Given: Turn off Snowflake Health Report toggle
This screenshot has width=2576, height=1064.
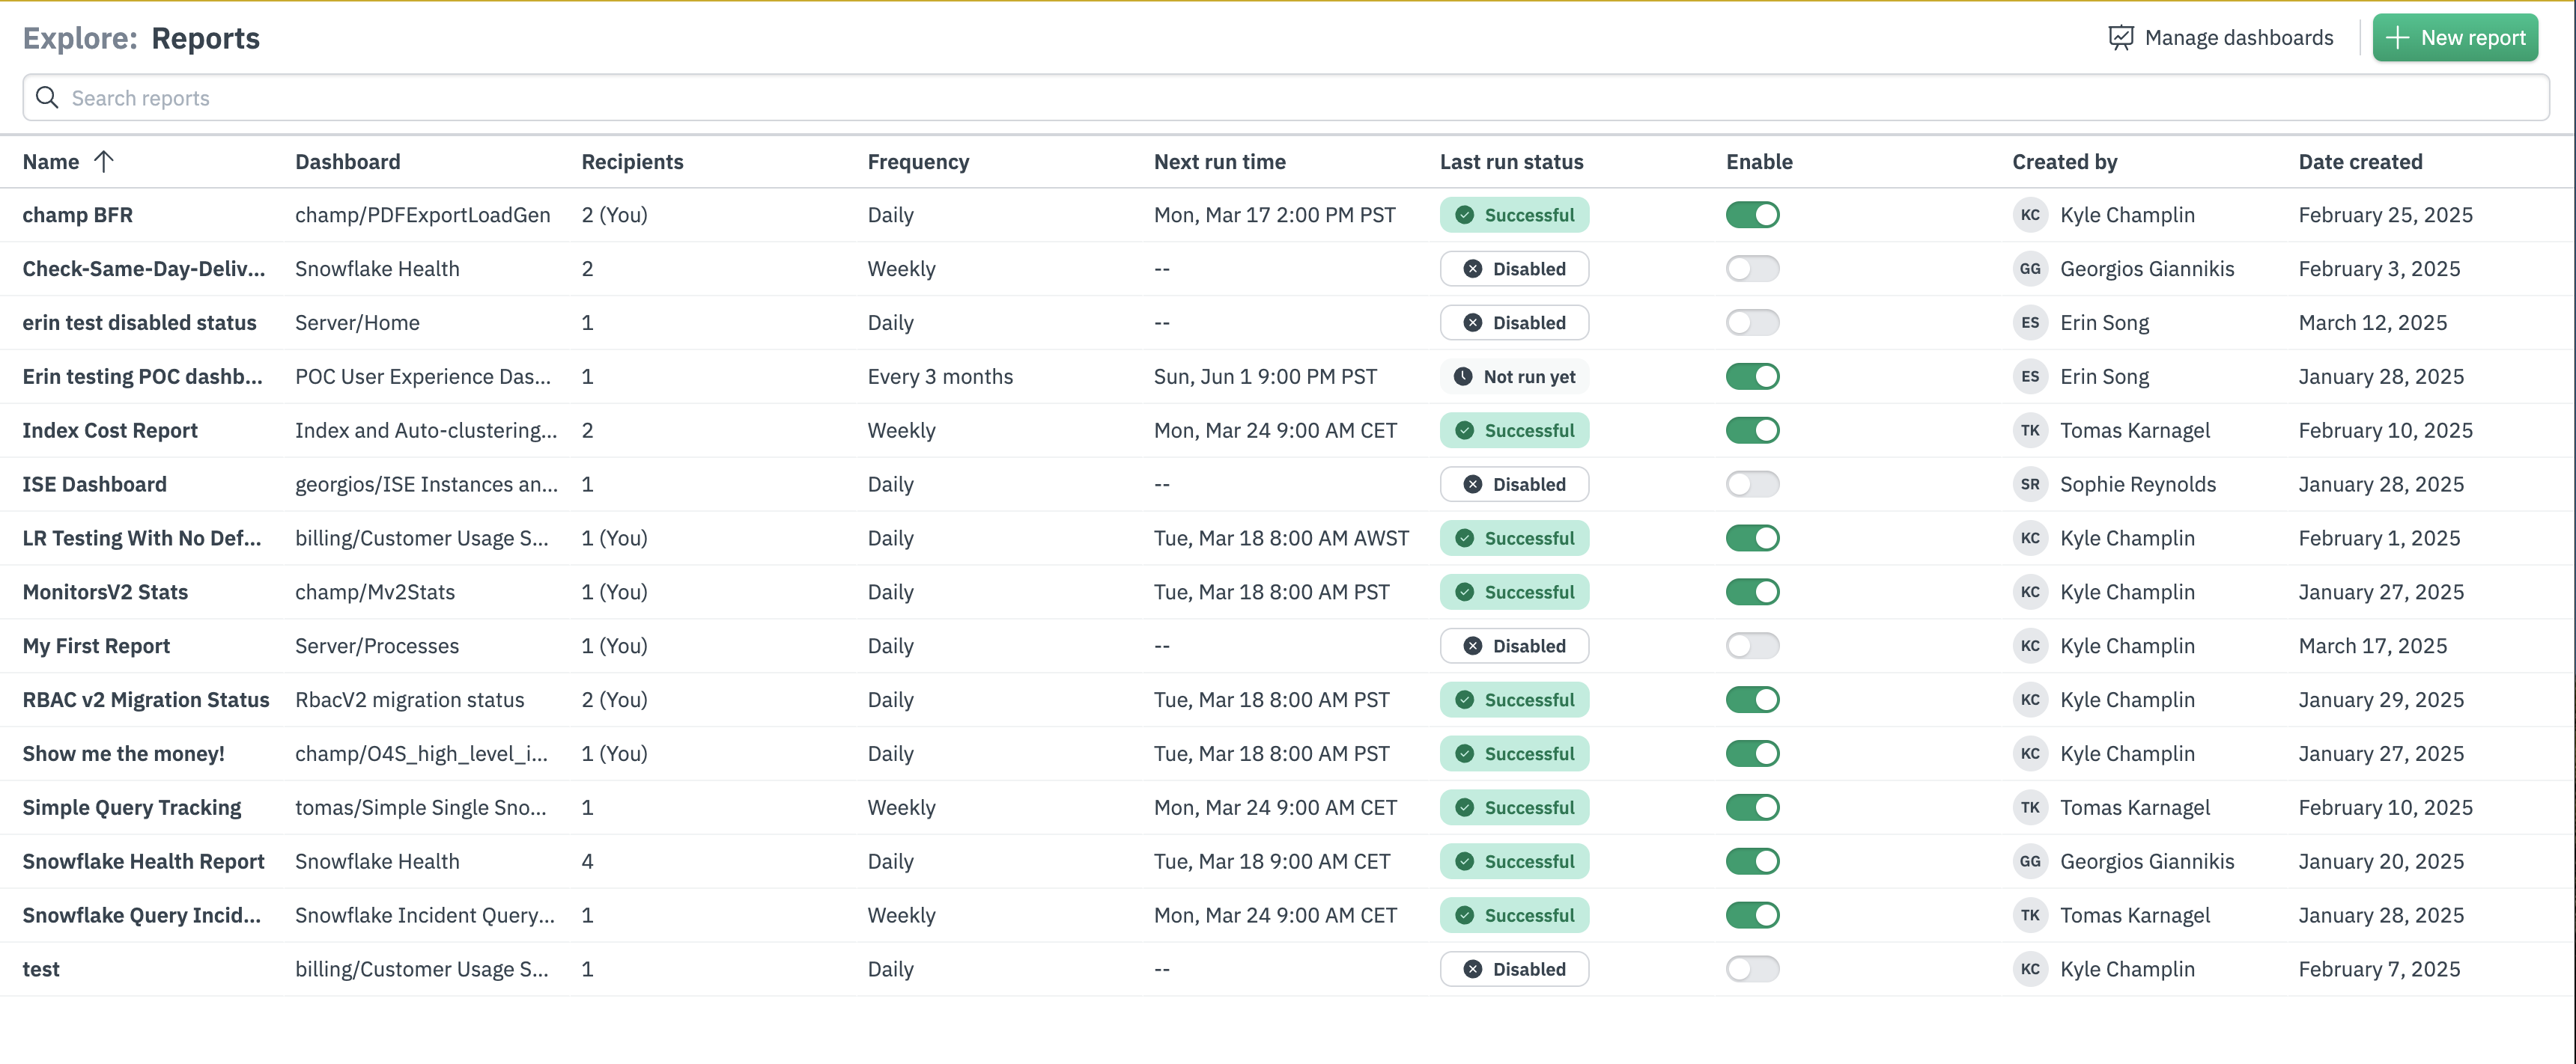Looking at the screenshot, I should [1752, 861].
